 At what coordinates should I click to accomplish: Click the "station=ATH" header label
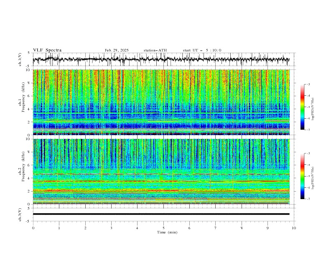[x=155, y=50]
